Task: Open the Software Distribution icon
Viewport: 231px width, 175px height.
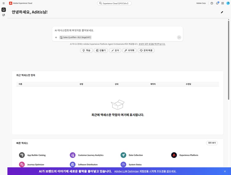Action: coord(72,165)
